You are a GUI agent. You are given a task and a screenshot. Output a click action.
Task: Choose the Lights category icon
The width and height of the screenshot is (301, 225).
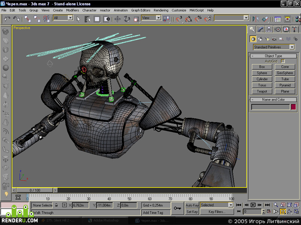tap(267, 39)
